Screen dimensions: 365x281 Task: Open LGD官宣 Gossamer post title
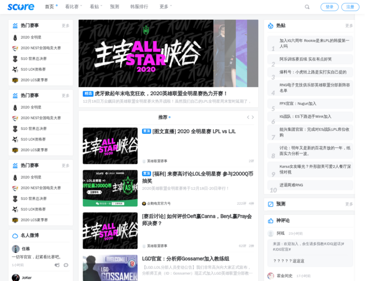[x=185, y=259]
